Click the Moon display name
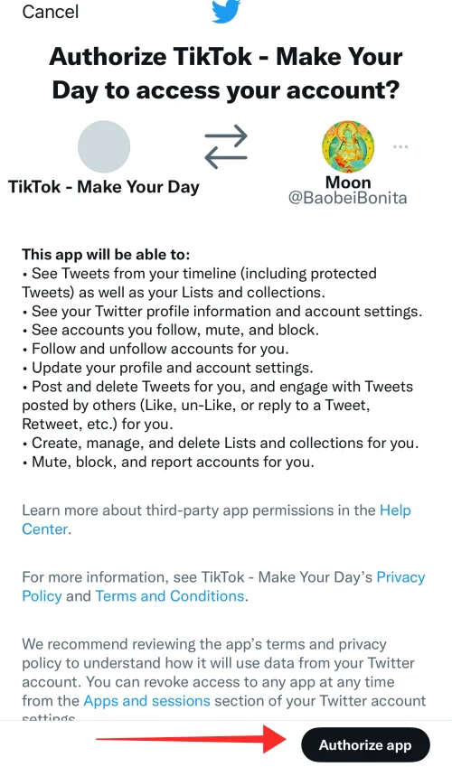The height and width of the screenshot is (767, 452). 348,182
